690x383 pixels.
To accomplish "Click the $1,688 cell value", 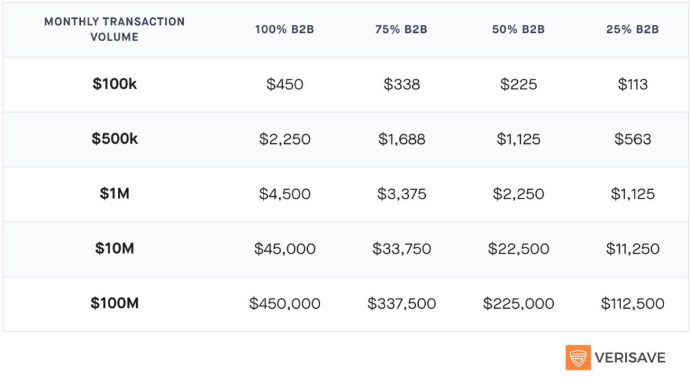I will tap(402, 139).
